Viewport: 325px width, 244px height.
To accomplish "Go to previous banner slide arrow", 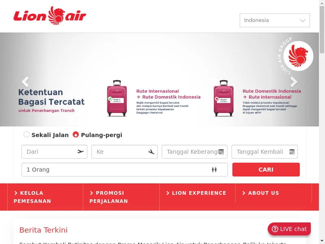I will click(25, 82).
